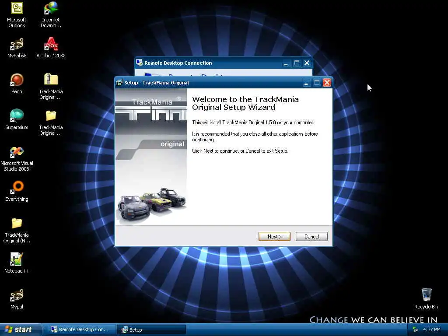Click 'Click Next to continue, or Cancel' text
Viewport: 448px width, 336px height.
[x=240, y=151]
